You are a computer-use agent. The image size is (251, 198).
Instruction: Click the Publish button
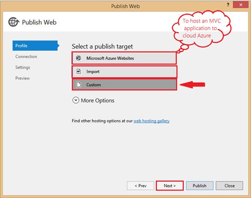200,185
